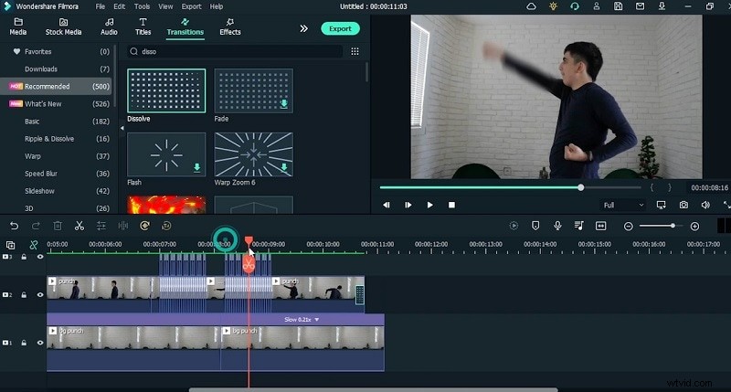The image size is (731, 392).
Task: Open the audio mixer icon
Action: pos(579,226)
